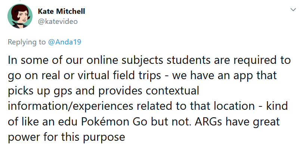Click the Kate Mitchell display name
The width and height of the screenshot is (304, 146).
click(x=62, y=12)
